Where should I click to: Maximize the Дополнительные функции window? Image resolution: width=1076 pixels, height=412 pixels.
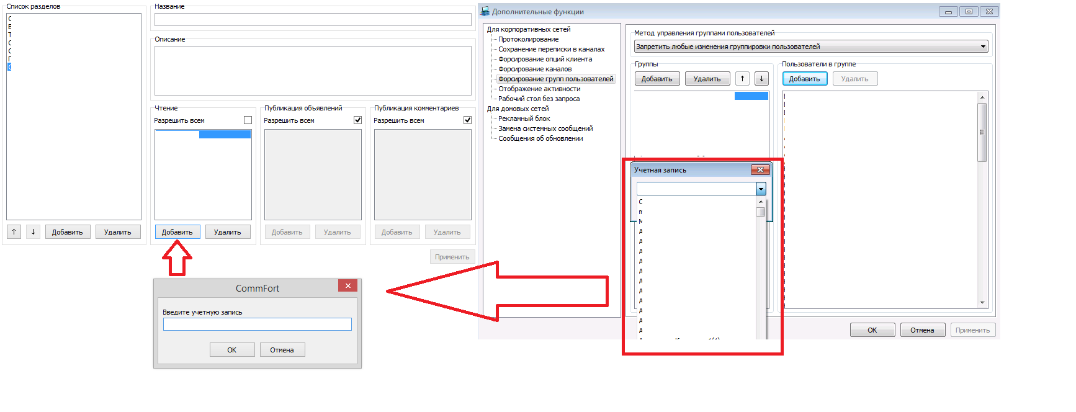coord(969,12)
